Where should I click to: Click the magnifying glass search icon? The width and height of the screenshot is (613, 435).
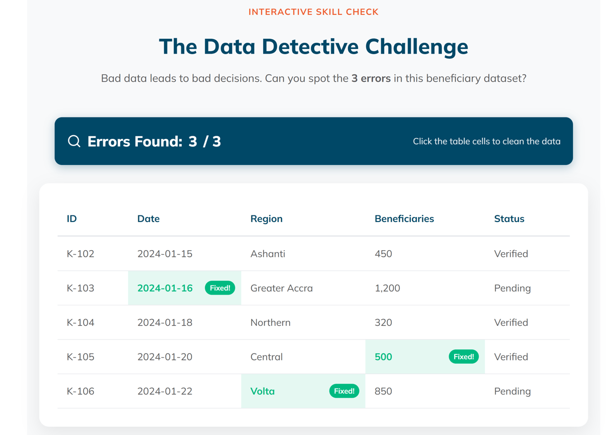[x=74, y=141]
